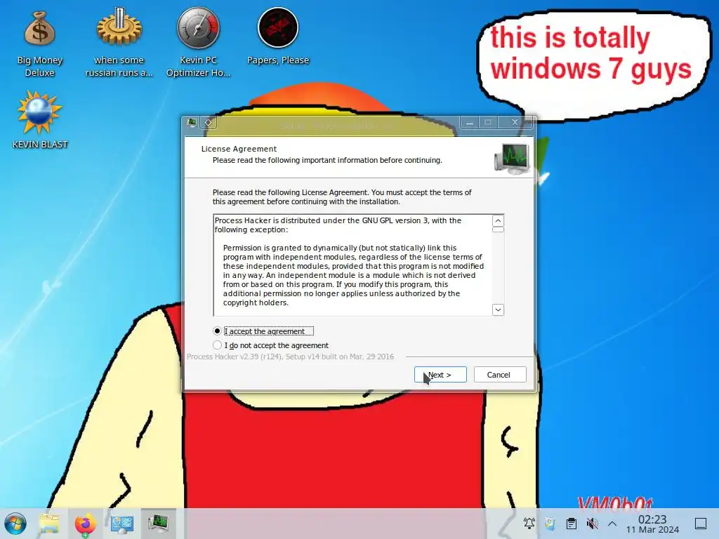The image size is (719, 539).
Task: Click the license scrollbar thumb
Action: (x=498, y=229)
